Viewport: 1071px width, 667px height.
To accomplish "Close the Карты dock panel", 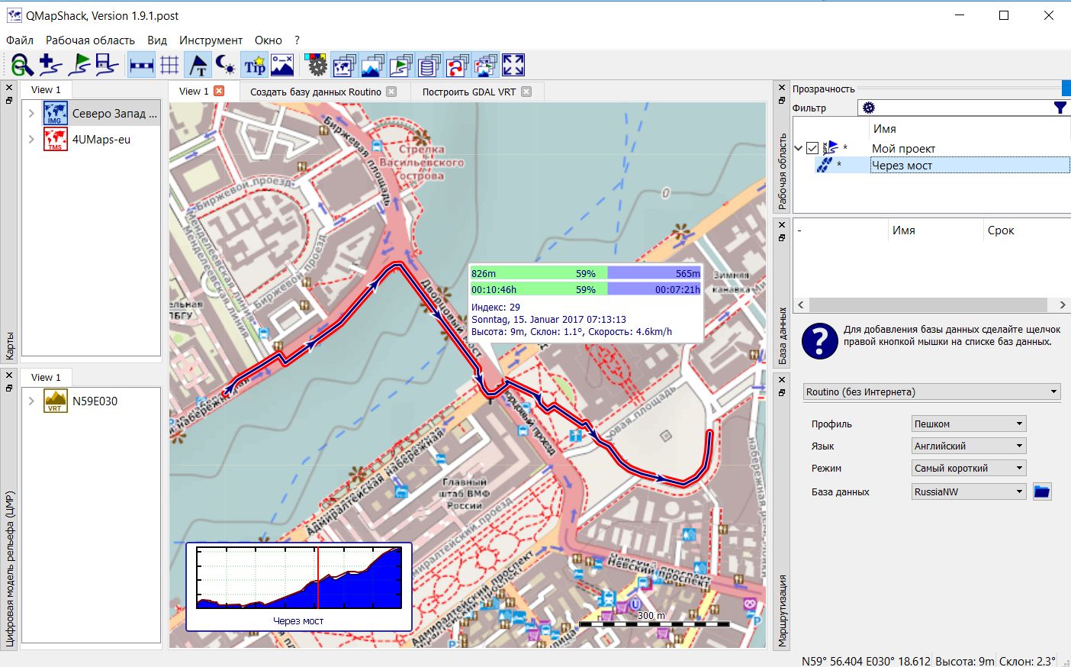I will coord(9,88).
